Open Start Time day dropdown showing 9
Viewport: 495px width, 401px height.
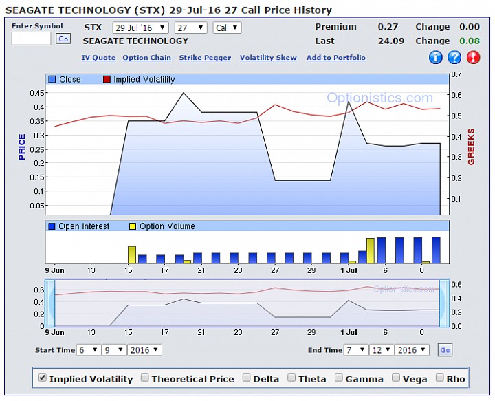tap(114, 350)
